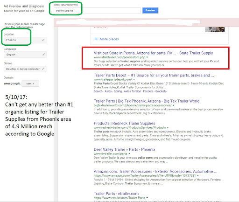This screenshot has width=239, height=202.
Task: Open Amazon.com Trailer Accessories result
Action: (155, 171)
